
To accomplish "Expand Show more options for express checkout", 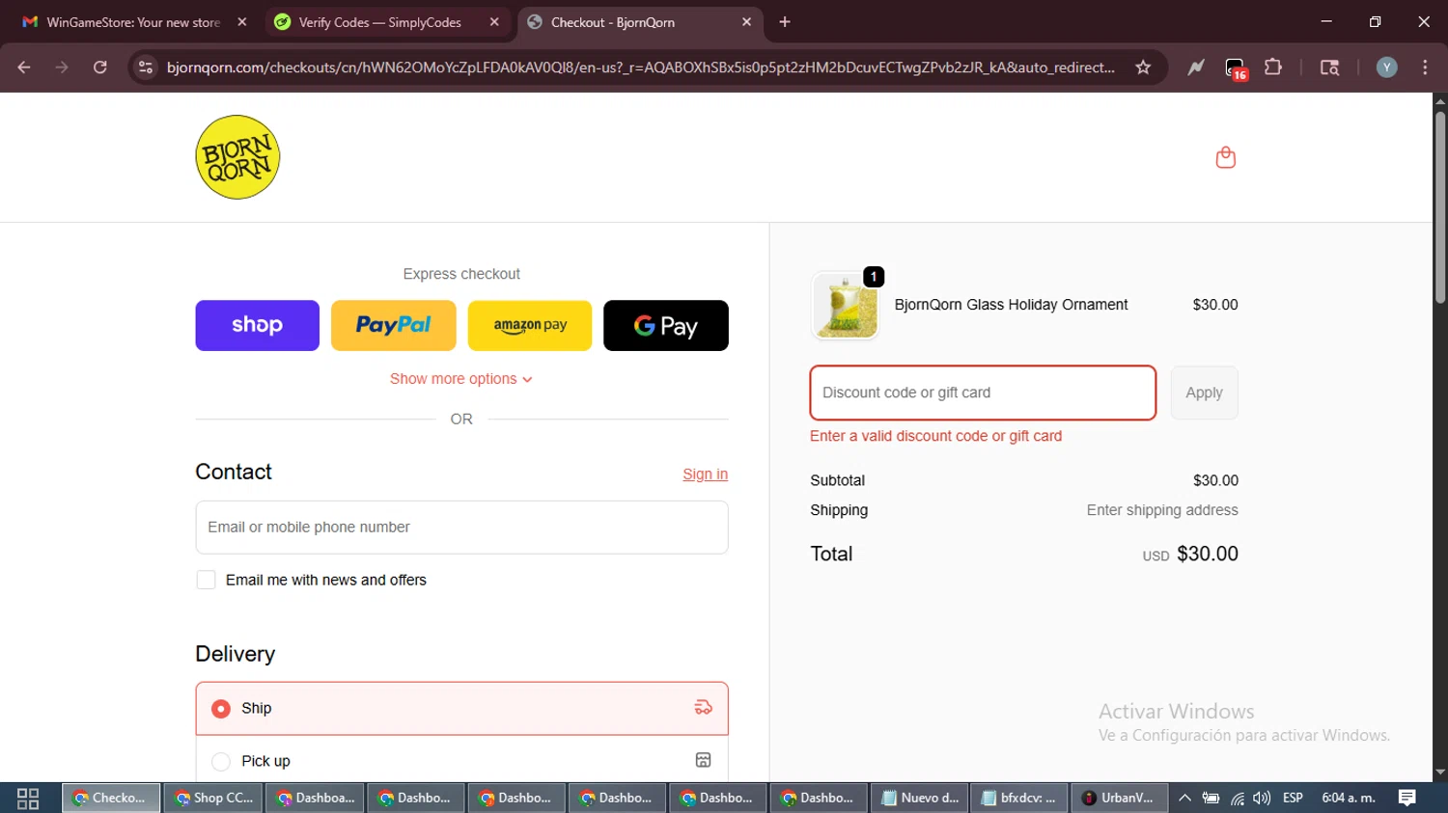I will click(x=461, y=379).
